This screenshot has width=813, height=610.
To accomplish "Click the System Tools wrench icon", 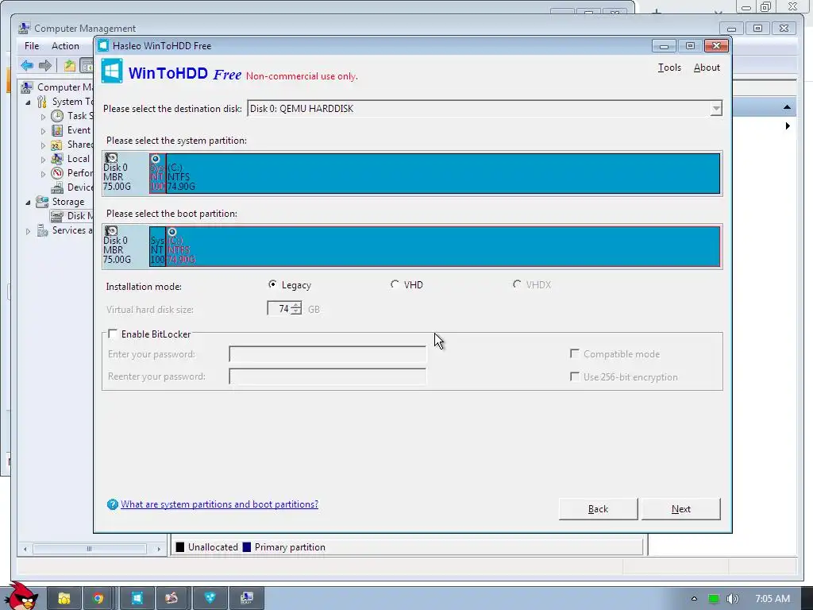I will [x=42, y=102].
